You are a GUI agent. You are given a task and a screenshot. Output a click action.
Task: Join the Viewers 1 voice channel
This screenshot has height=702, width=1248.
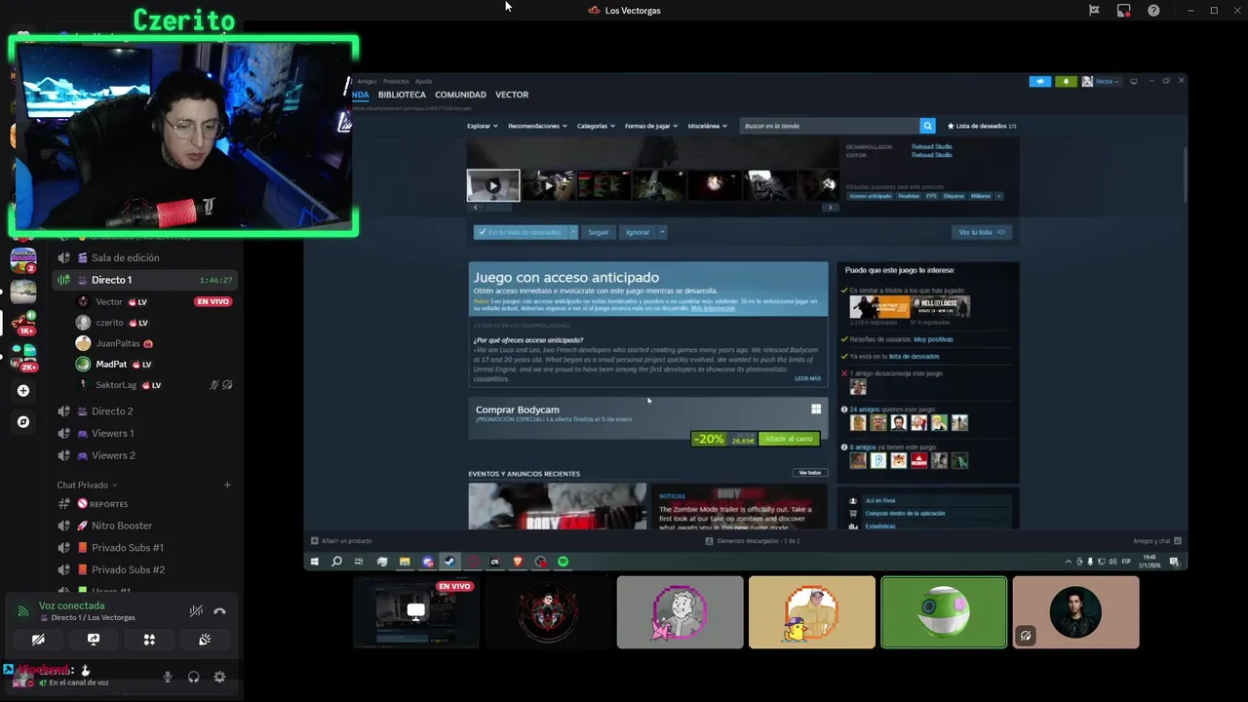pyautogui.click(x=146, y=433)
